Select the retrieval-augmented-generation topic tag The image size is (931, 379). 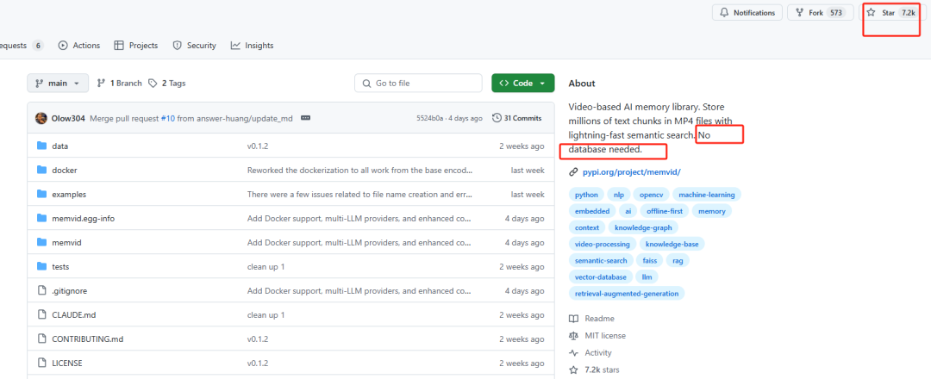[x=627, y=293]
